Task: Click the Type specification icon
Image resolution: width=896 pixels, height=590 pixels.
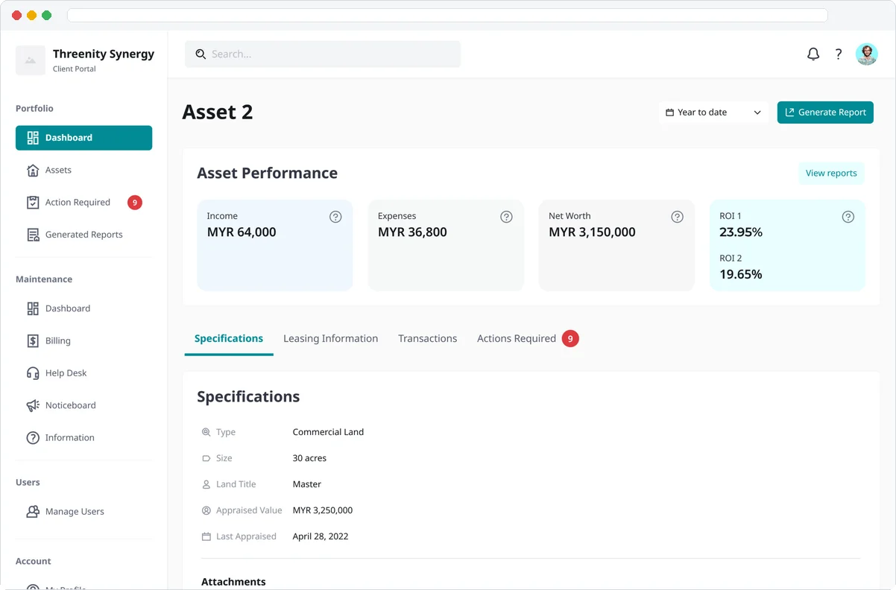Action: pos(206,432)
